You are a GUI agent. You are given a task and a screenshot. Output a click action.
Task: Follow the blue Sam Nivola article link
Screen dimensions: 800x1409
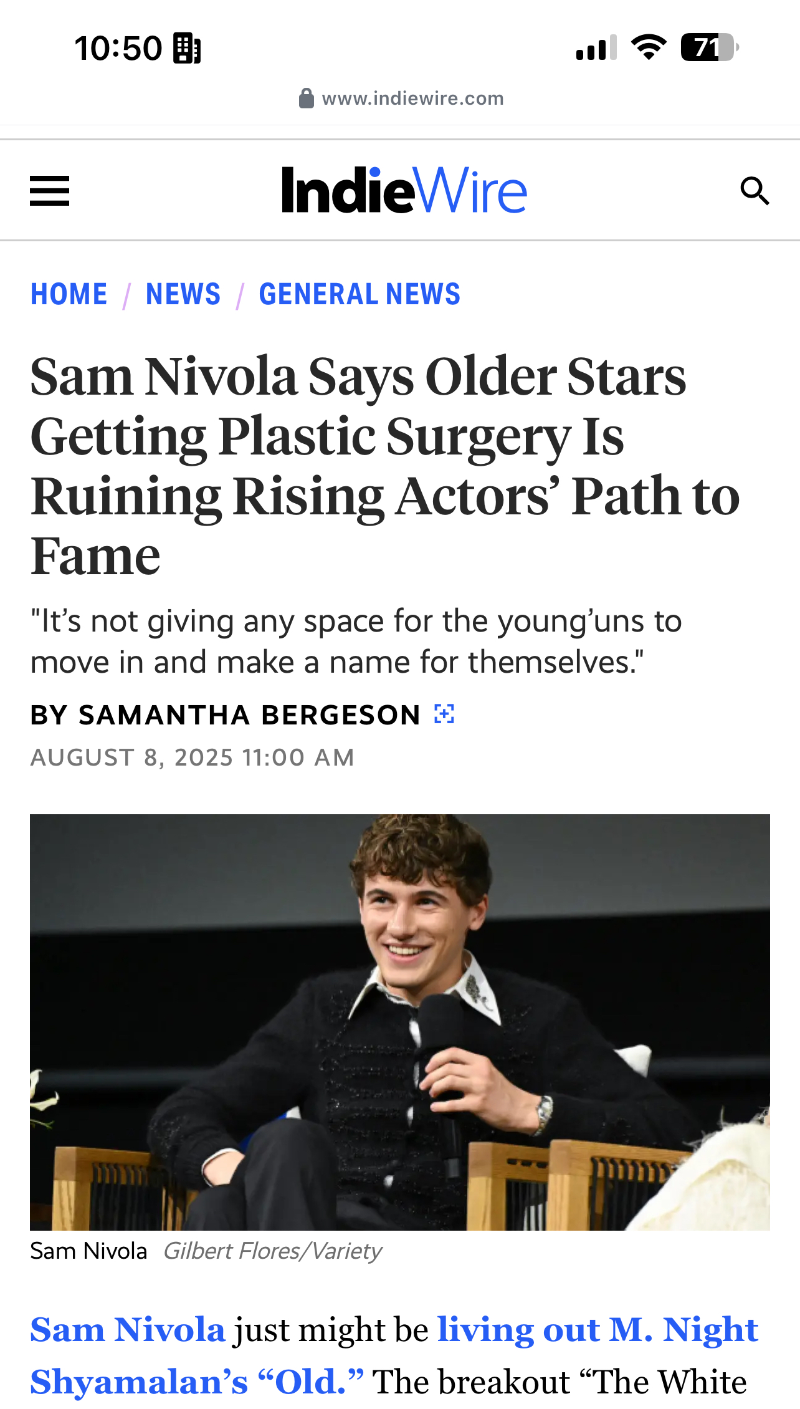[x=128, y=1330]
